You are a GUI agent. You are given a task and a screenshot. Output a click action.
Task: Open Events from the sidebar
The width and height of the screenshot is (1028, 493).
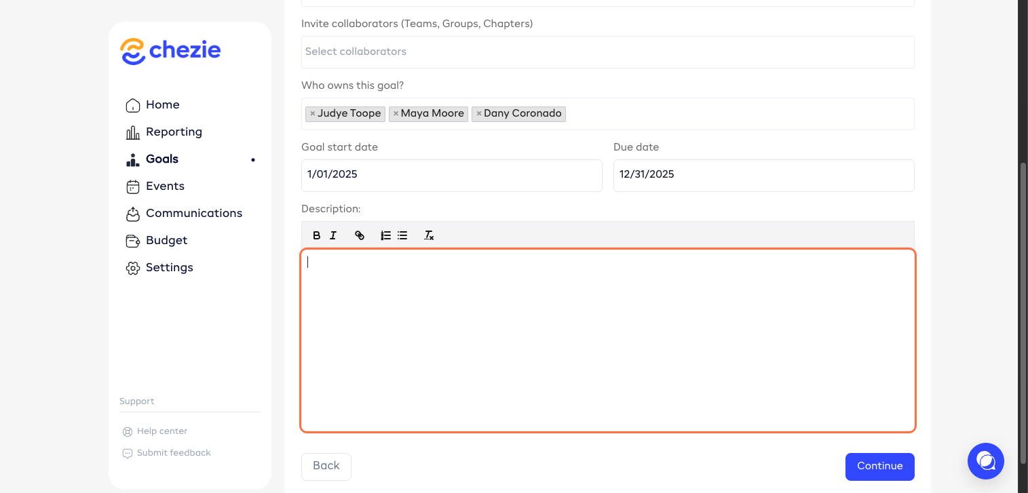[x=165, y=186]
